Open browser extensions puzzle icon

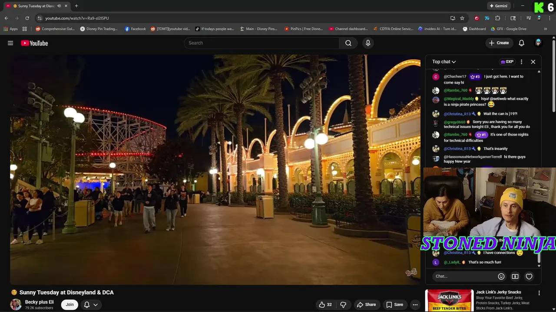(x=498, y=18)
